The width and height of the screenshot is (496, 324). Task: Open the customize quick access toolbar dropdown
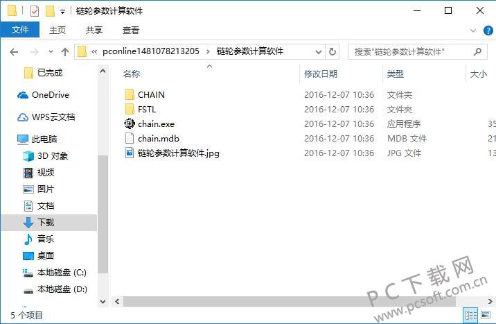(62, 12)
